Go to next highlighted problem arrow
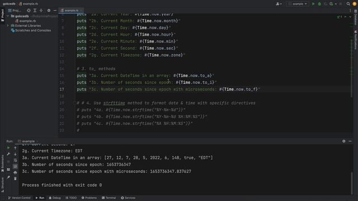Viewport: 358px width, 201px height. [350, 17]
